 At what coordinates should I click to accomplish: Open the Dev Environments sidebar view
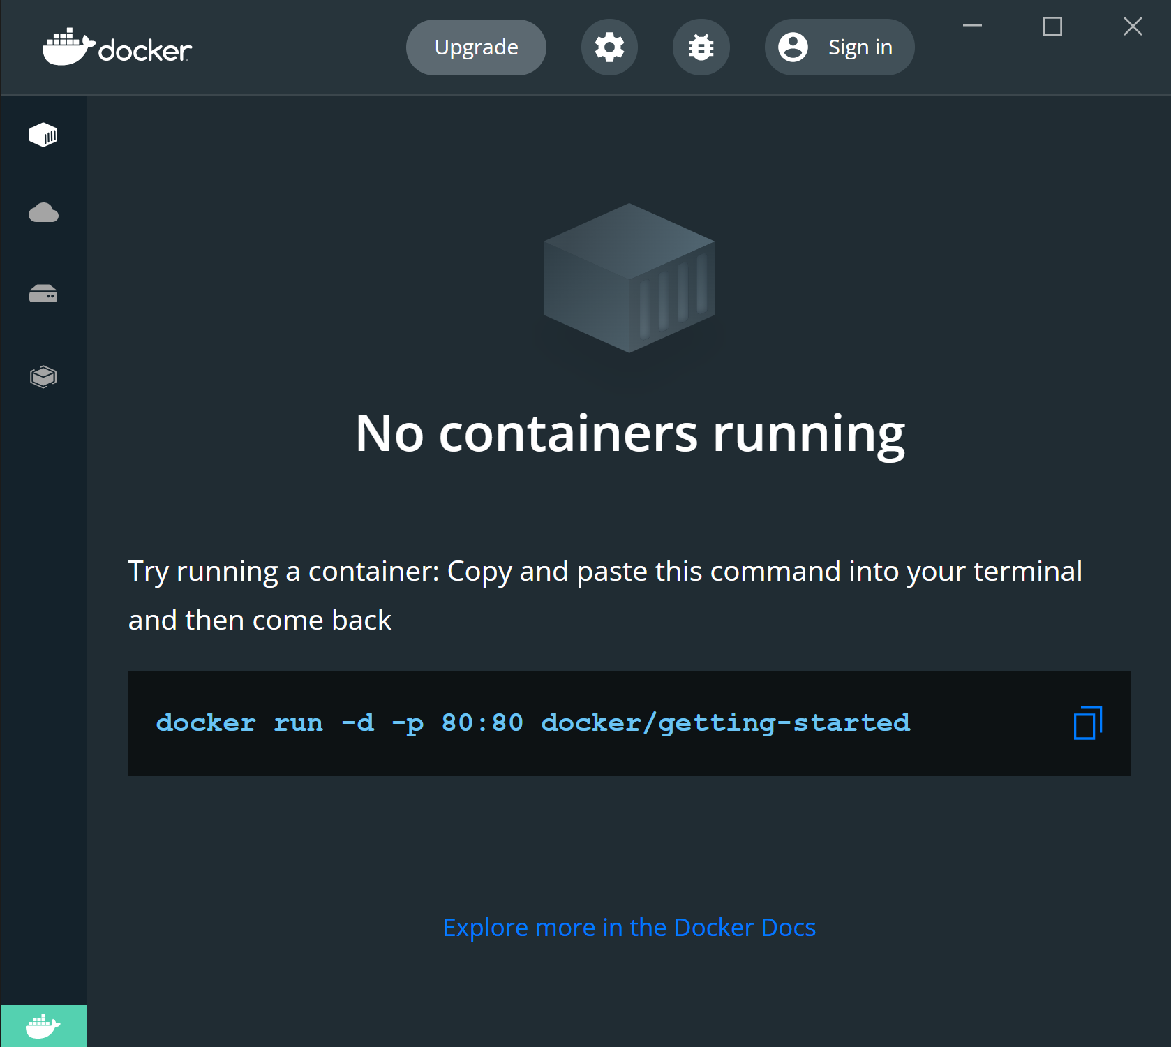pos(43,377)
